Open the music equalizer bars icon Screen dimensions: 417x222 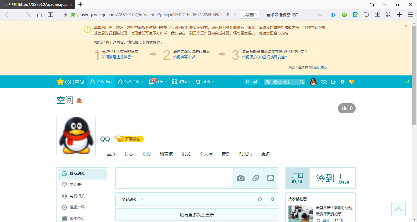click(255, 82)
